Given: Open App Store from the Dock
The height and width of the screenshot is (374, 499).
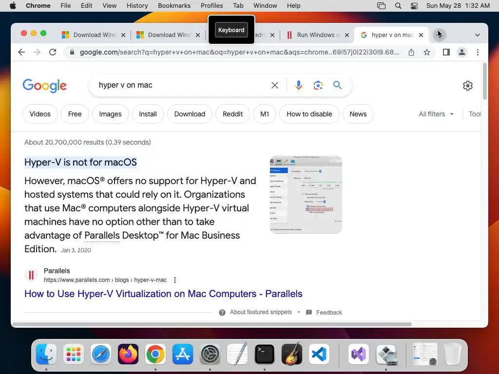Looking at the screenshot, I should tap(183, 354).
